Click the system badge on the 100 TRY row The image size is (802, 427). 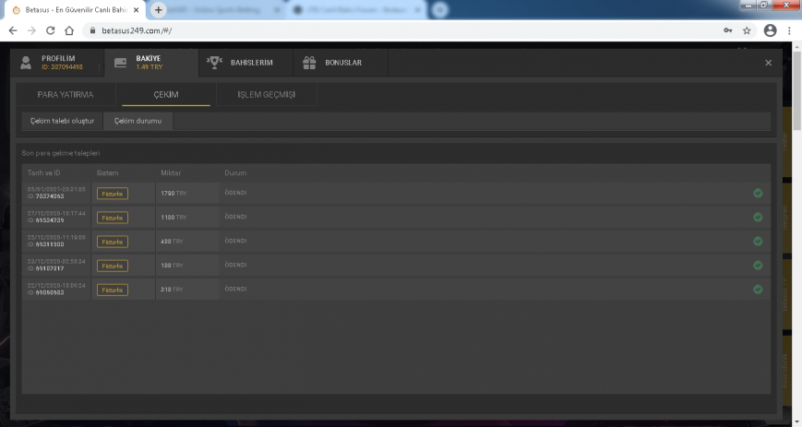tap(112, 266)
